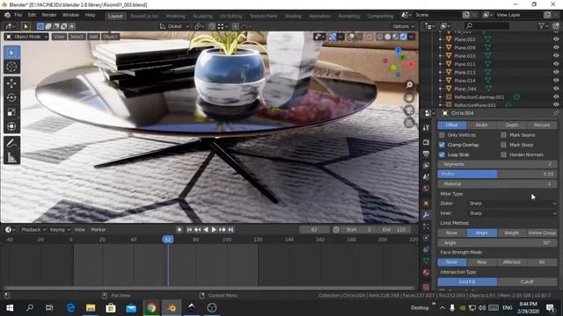This screenshot has width=563, height=316.
Task: Open the Physics properties tab icon
Action: 426,238
